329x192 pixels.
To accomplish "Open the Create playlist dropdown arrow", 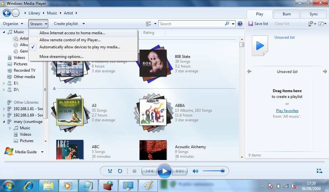I will tap(83, 23).
